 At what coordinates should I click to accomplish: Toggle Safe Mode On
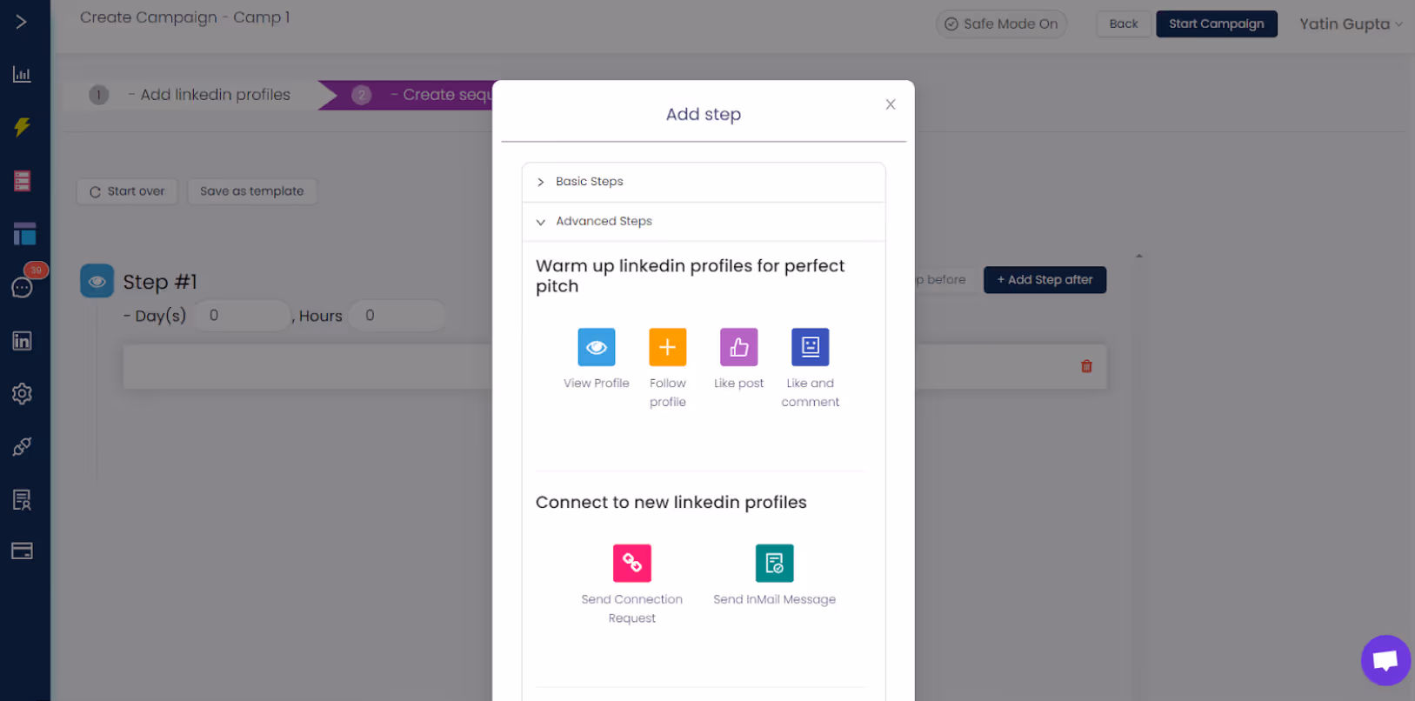(1001, 23)
